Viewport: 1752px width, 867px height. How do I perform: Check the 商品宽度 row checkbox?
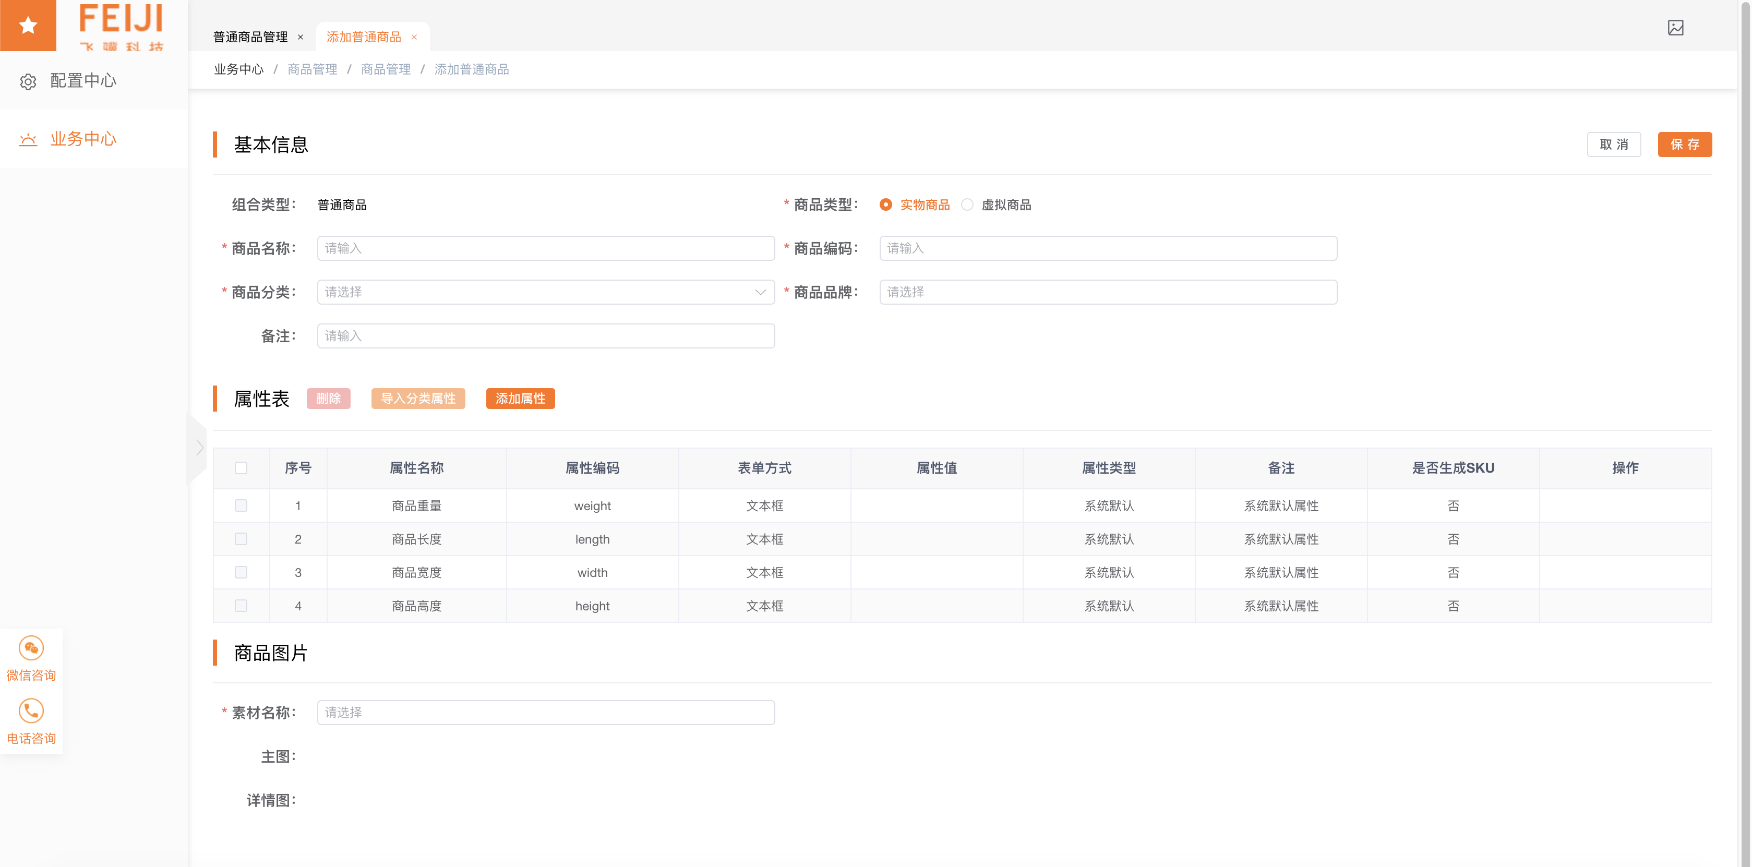(x=241, y=572)
